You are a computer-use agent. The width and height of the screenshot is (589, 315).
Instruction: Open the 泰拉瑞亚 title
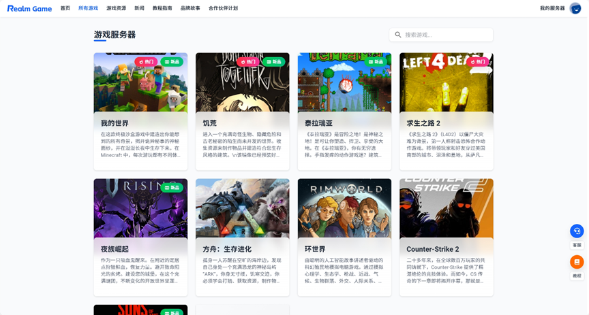click(x=318, y=123)
